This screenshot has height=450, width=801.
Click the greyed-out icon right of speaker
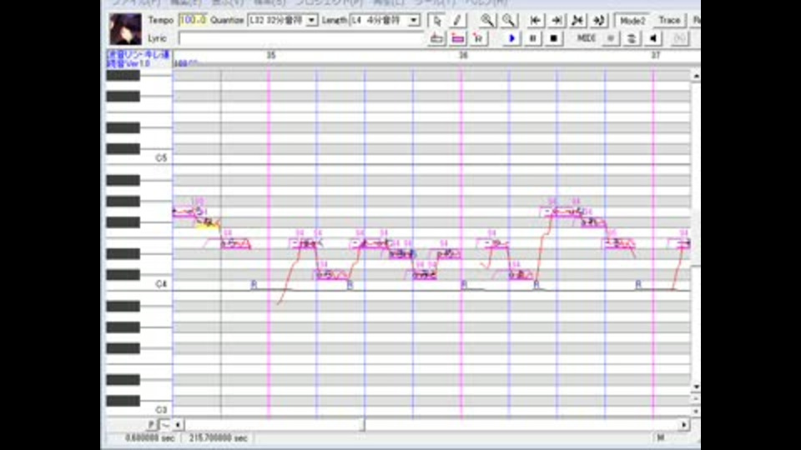[679, 38]
